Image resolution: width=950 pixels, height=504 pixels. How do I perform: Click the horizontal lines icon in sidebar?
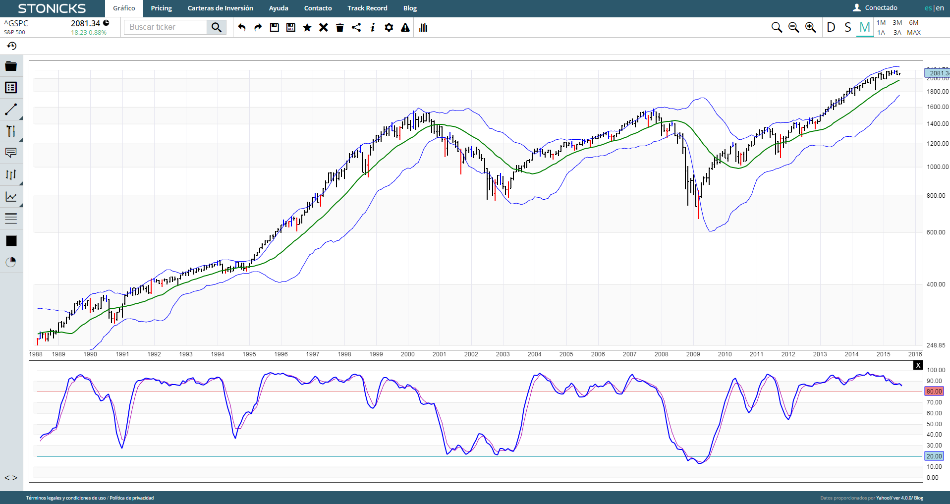click(x=11, y=218)
